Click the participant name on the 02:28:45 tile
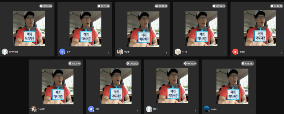Image resolution: width=284 pixels, height=114 pixels. coord(41,109)
